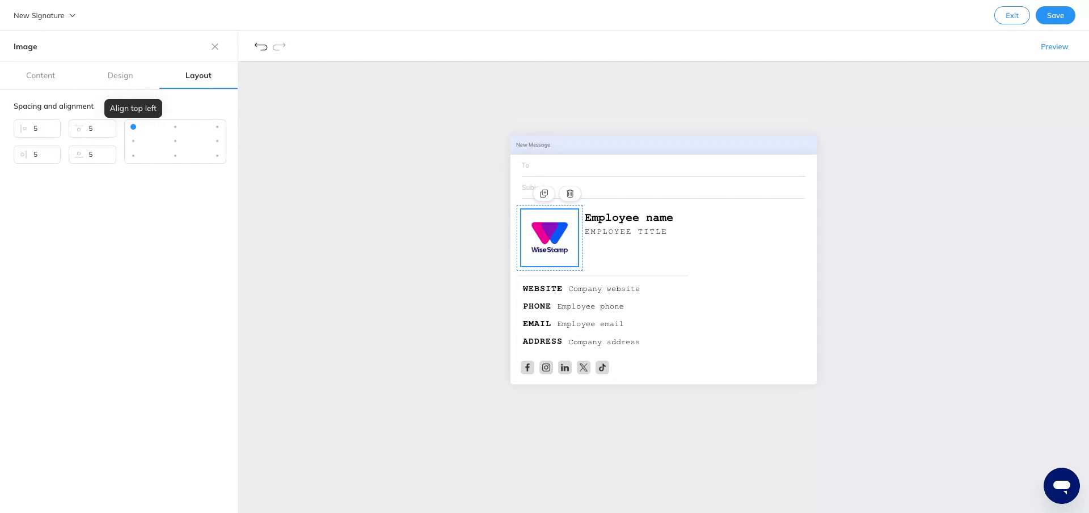This screenshot has height=513, width=1089.
Task: Click the Facebook icon in the signature
Action: [x=527, y=367]
